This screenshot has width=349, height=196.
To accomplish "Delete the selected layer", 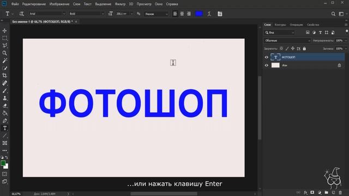I will (x=340, y=192).
